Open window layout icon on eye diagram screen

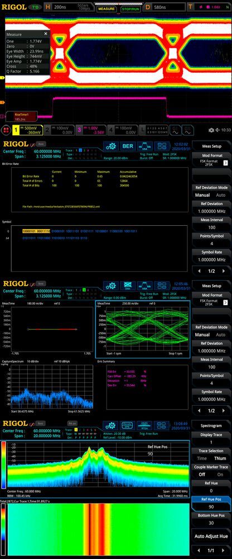point(162,286)
